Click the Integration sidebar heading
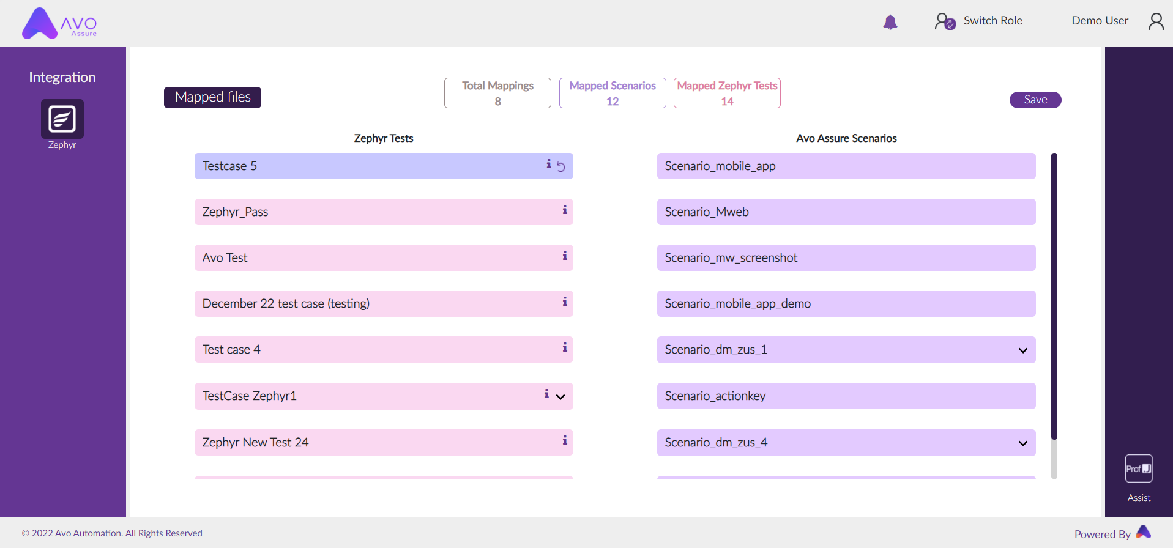The width and height of the screenshot is (1173, 548). (62, 77)
